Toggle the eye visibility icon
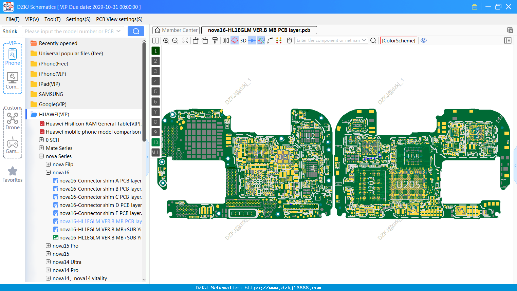517x291 pixels. (424, 40)
